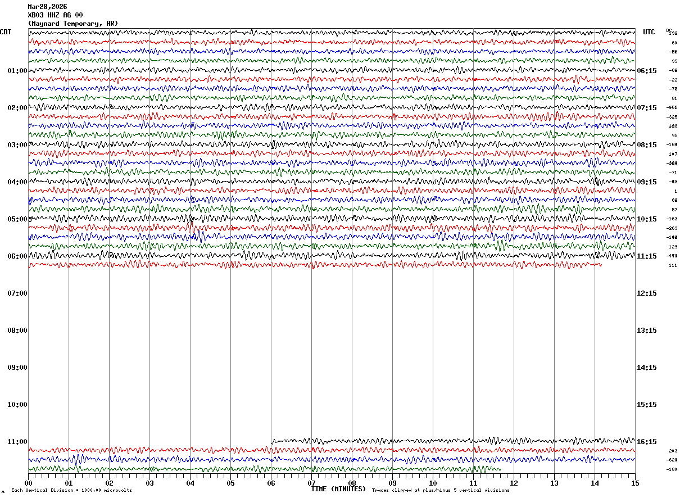Select the -325 DC offset value
This screenshot has height=498, width=680.
coord(672,117)
